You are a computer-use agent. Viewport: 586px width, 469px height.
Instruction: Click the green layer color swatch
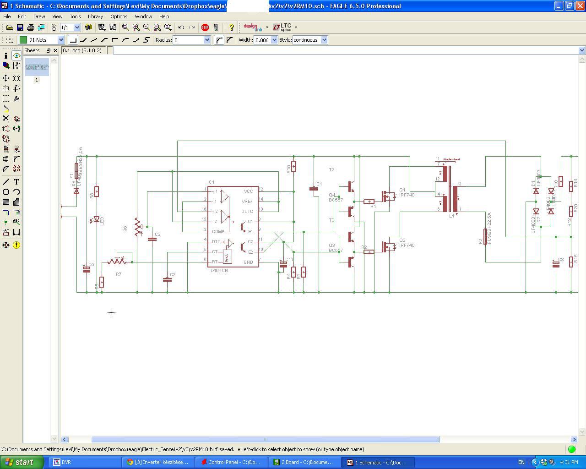23,40
